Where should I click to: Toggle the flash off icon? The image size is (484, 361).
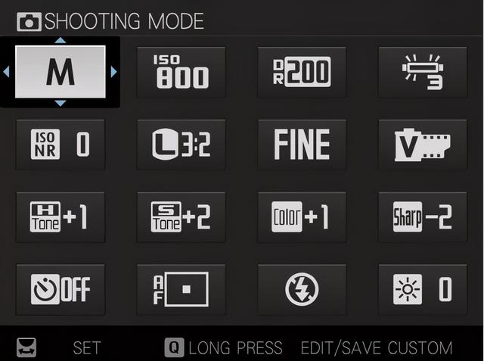point(302,289)
